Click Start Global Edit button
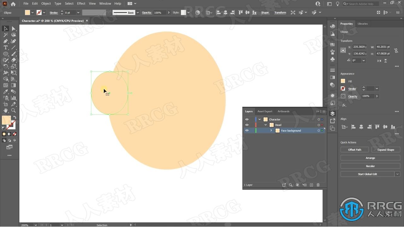404x227 pixels. tap(367, 174)
